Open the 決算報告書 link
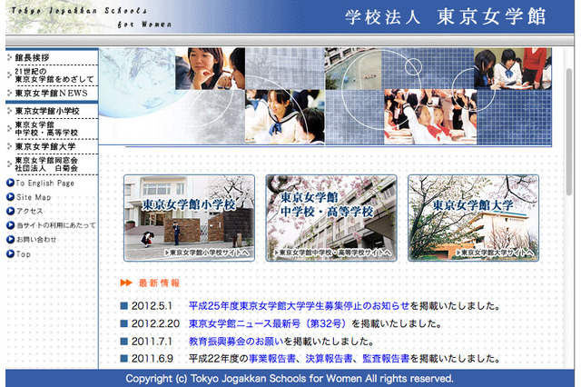 click(x=329, y=359)
